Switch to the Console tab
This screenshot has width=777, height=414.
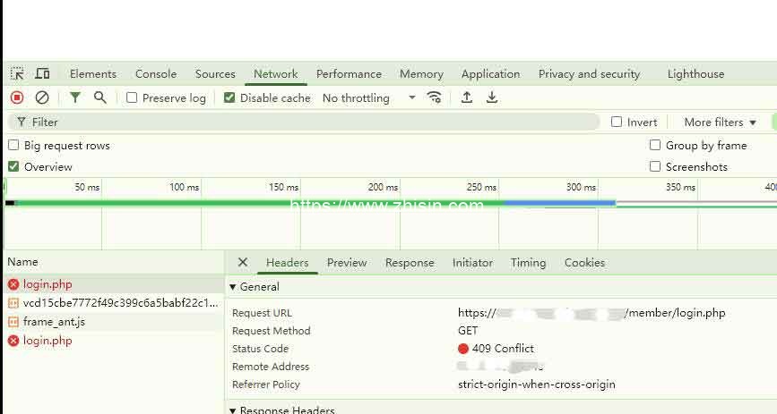[x=156, y=74]
